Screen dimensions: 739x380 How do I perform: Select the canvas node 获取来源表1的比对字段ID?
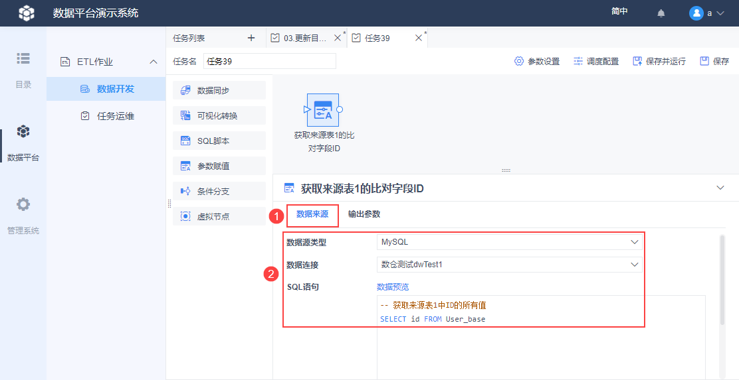[323, 109]
